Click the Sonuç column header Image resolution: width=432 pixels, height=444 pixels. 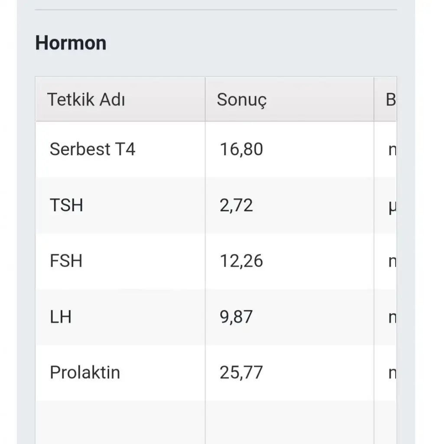[x=242, y=100]
